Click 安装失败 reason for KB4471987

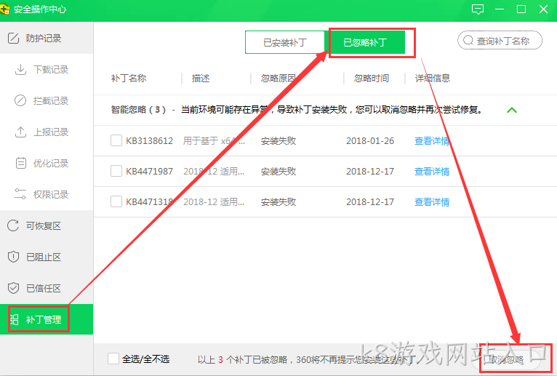(278, 172)
